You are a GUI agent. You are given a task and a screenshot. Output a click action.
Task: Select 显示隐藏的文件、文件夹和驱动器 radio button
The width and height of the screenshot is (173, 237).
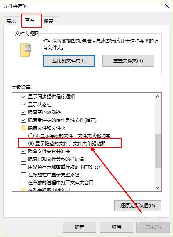click(31, 144)
